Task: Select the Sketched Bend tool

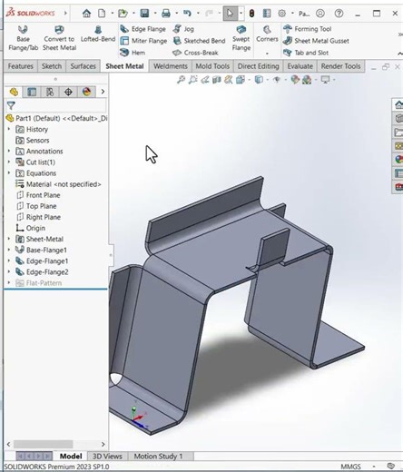Action: pyautogui.click(x=199, y=41)
